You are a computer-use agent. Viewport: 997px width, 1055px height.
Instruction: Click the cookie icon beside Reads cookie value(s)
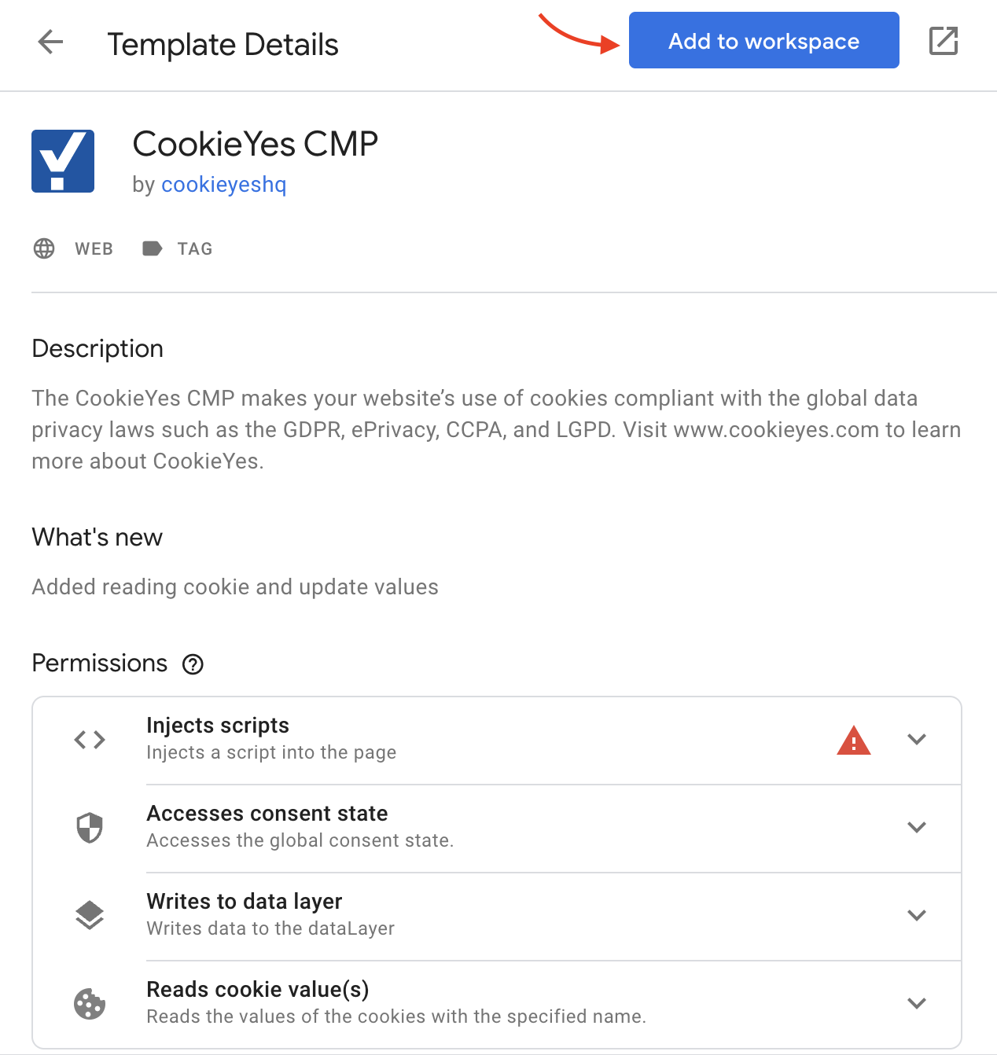[90, 1004]
